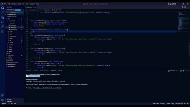Switch to the Jupyter panel tab
Viewport: 190px width, 107px height.
(x=60, y=71)
